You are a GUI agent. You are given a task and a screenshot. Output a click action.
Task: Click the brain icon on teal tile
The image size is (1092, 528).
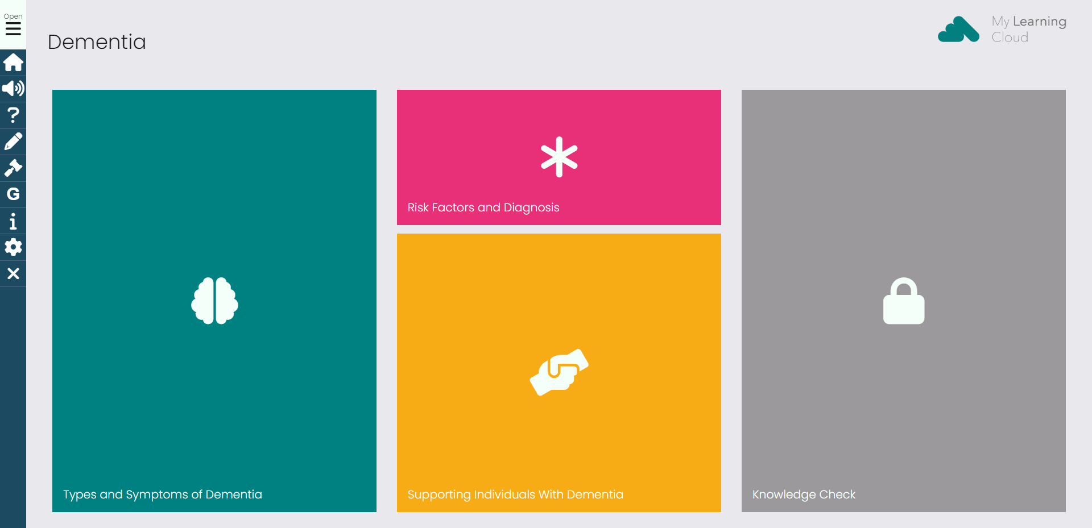click(x=214, y=301)
